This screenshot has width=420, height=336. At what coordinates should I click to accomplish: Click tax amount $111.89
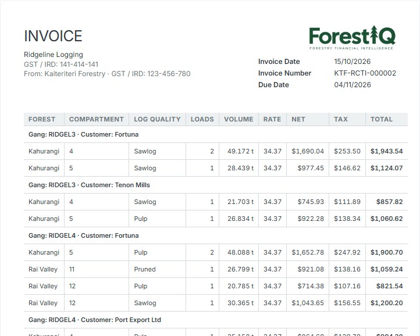click(347, 202)
